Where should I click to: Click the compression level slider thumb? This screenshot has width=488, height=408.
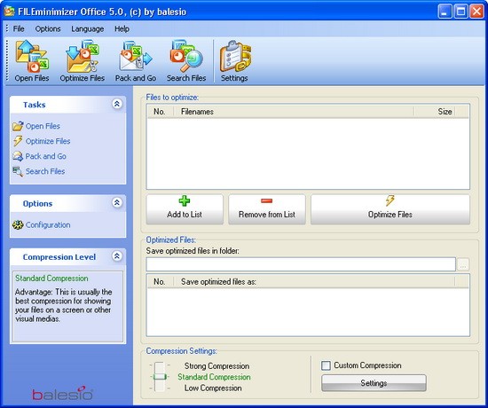coord(160,377)
